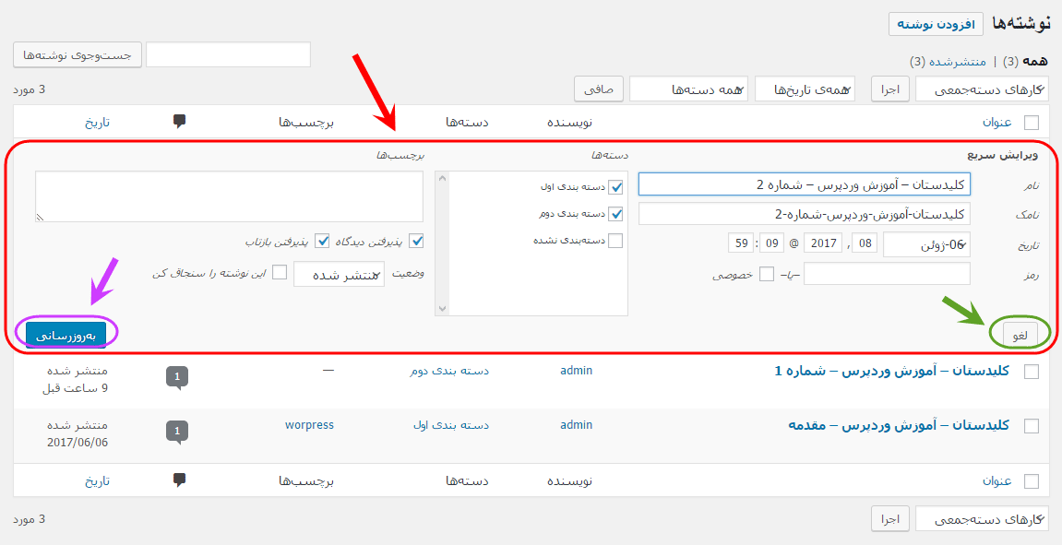The image size is (1062, 545).
Task: Open post کلیدستان – آموزش وردپرس – شماره 1
Action: [x=892, y=371]
